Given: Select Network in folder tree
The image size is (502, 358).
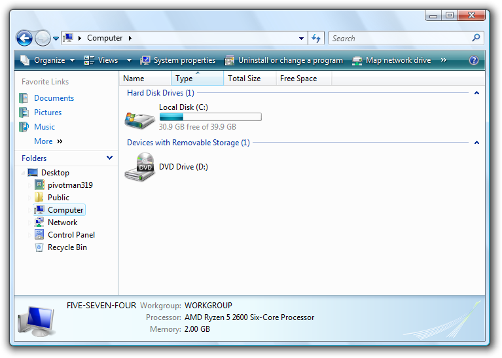Looking at the screenshot, I should pos(62,223).
